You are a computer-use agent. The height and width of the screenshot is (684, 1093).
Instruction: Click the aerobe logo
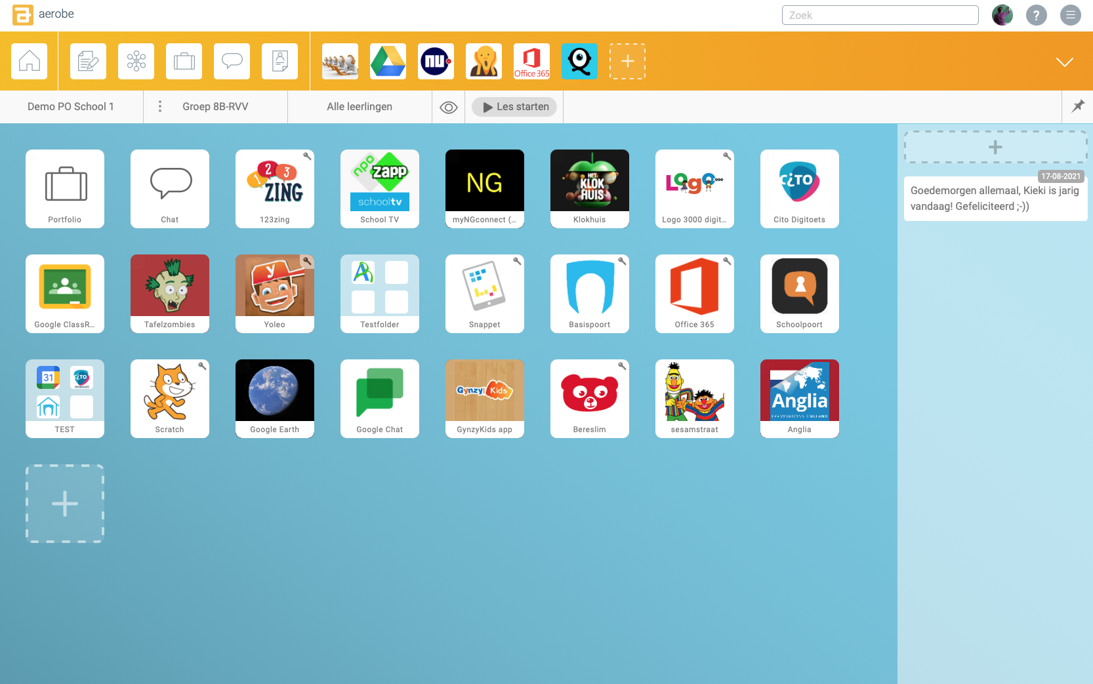point(43,14)
